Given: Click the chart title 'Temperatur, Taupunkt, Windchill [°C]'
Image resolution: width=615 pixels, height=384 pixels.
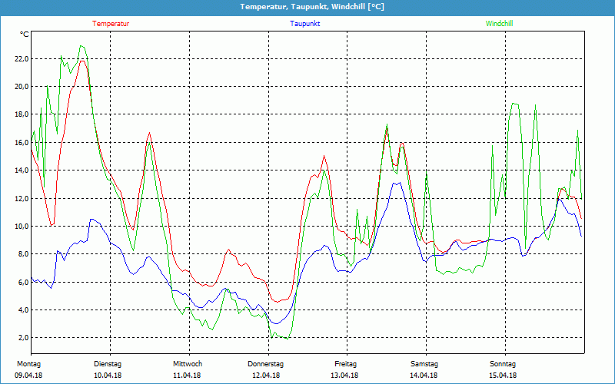Looking at the screenshot, I should point(312,7).
